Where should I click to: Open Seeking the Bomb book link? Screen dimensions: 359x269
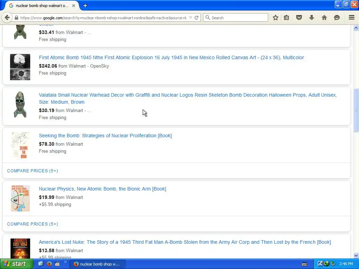(x=105, y=136)
